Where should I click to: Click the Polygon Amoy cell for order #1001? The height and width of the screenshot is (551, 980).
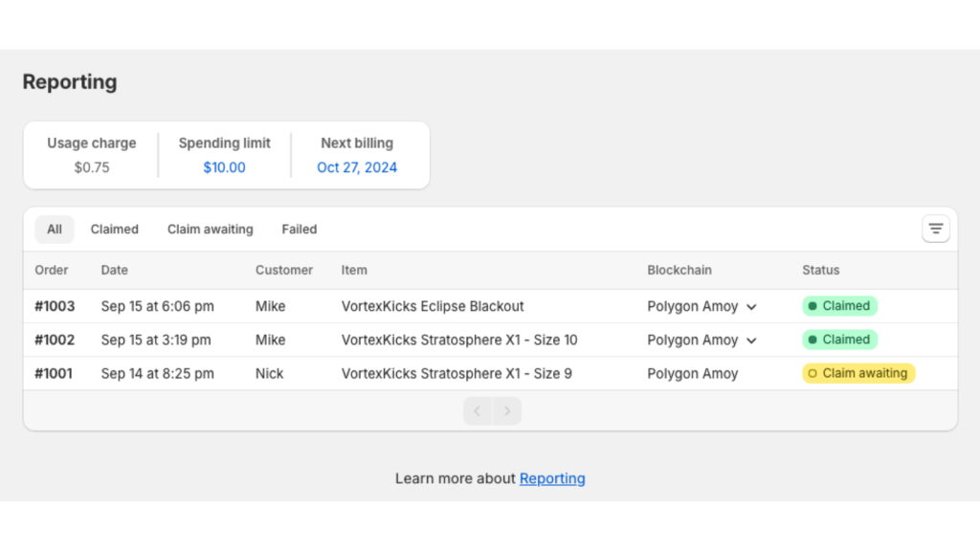click(x=693, y=373)
